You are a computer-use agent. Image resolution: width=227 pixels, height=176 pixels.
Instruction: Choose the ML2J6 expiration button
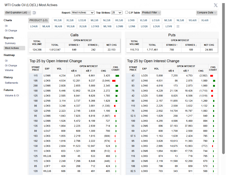point(94,20)
